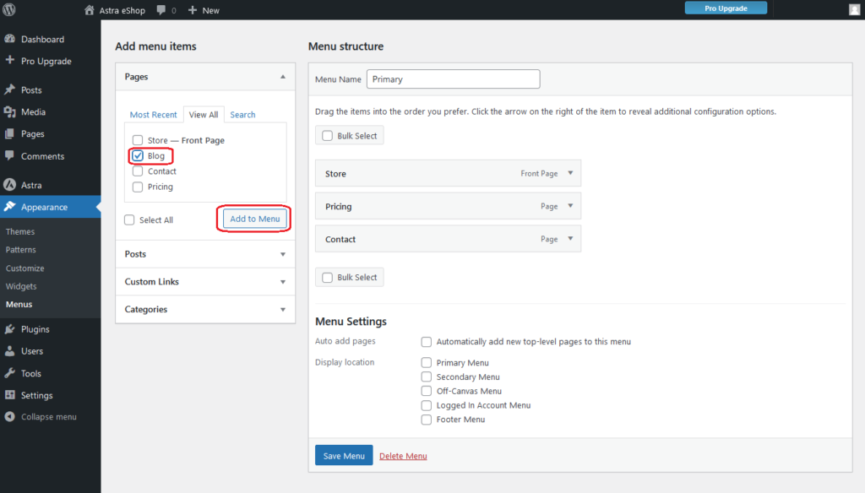Click the WordPress logo icon
The height and width of the screenshot is (493, 865).
(x=10, y=10)
